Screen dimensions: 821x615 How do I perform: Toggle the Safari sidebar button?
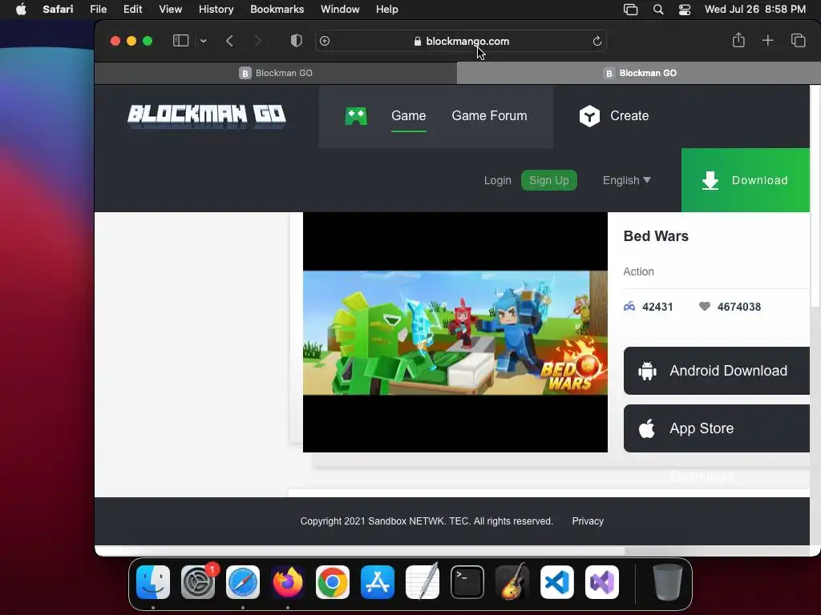point(180,41)
